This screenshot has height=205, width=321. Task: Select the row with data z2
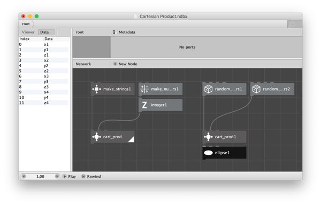click(x=44, y=71)
